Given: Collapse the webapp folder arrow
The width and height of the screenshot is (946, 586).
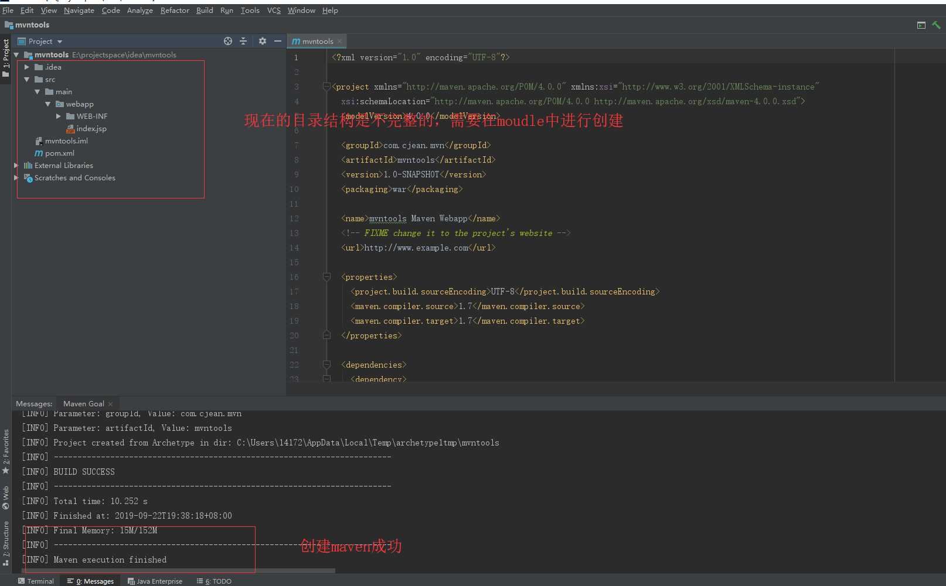Looking at the screenshot, I should [x=48, y=104].
